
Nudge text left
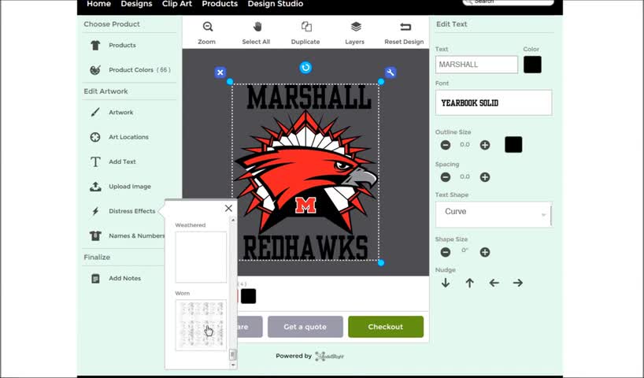tap(494, 283)
